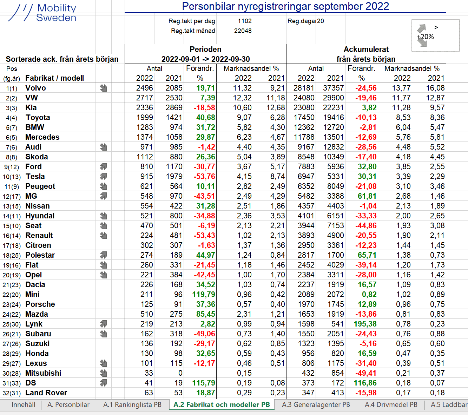Viewport: 468px width, 415px height.
Task: Switch to the Innehåll sheet tab
Action: point(24,405)
